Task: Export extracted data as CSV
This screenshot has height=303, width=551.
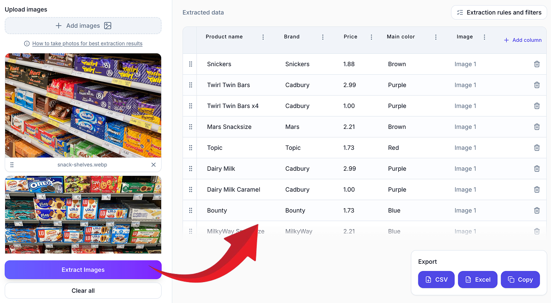Action: click(x=436, y=280)
